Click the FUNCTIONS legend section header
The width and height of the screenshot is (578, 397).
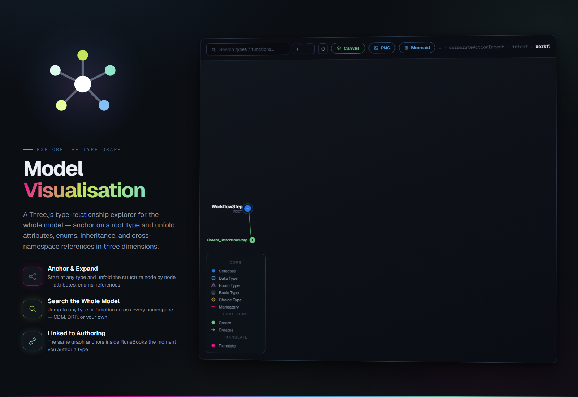pyautogui.click(x=235, y=314)
